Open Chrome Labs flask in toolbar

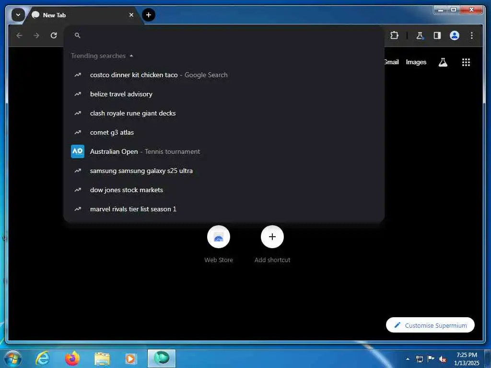click(x=420, y=35)
